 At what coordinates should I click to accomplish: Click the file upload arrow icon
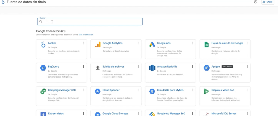(98, 68)
